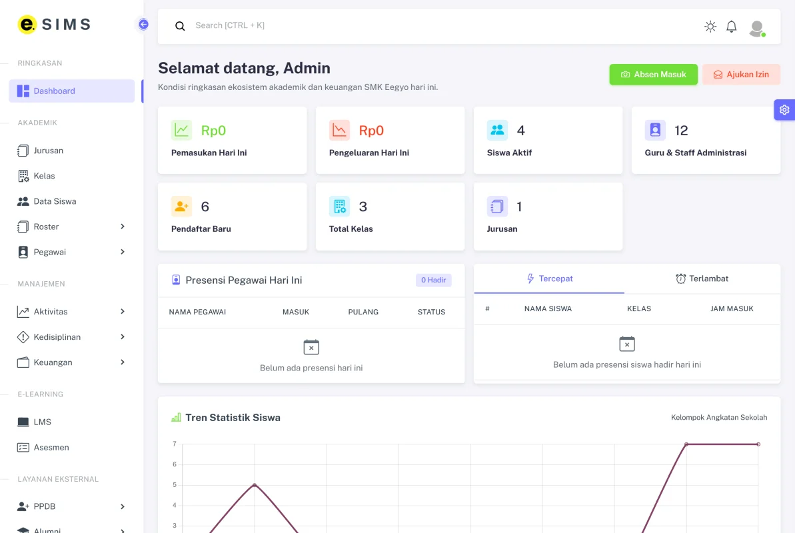Viewport: 795px width, 533px height.
Task: Click the Siswa Aktif people icon
Action: (497, 131)
